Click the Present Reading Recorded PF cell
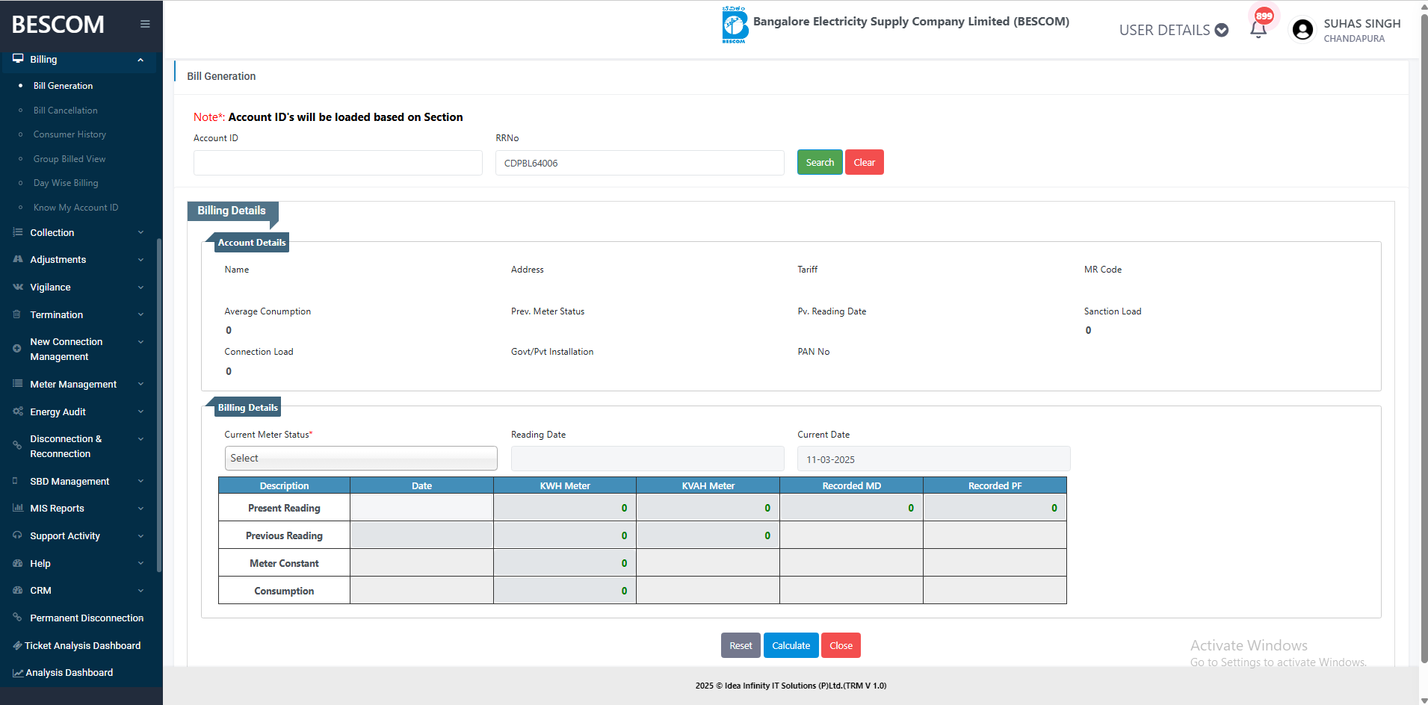Screen dimensions: 1428x705 tap(995, 508)
